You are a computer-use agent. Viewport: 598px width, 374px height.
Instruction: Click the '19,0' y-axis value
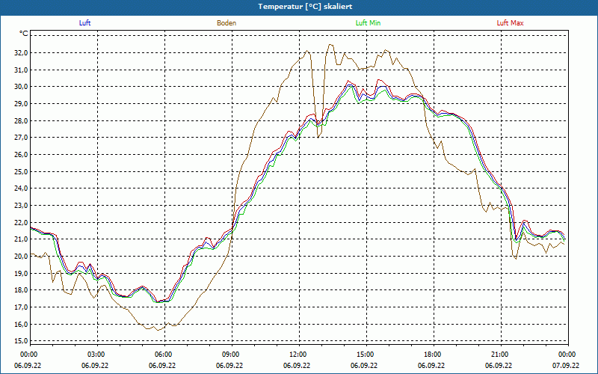click(22, 273)
